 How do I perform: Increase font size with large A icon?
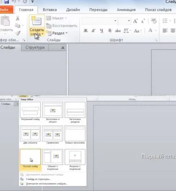pos(135,21)
